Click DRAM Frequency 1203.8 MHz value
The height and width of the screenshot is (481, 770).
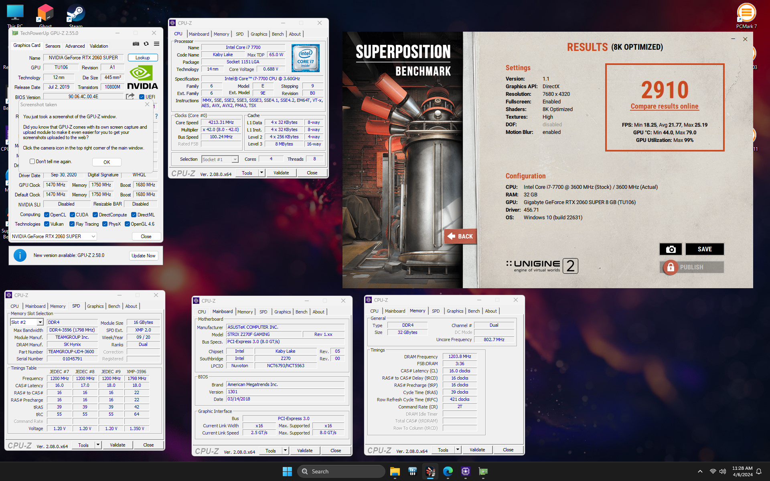(x=460, y=356)
